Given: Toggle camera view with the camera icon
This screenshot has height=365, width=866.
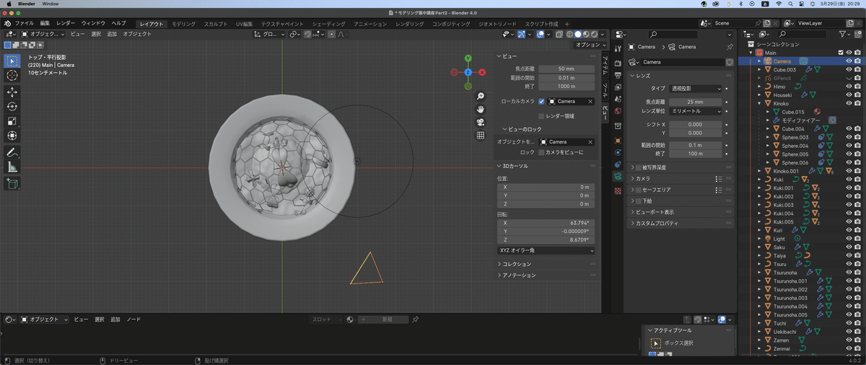Looking at the screenshot, I should coord(480,123).
